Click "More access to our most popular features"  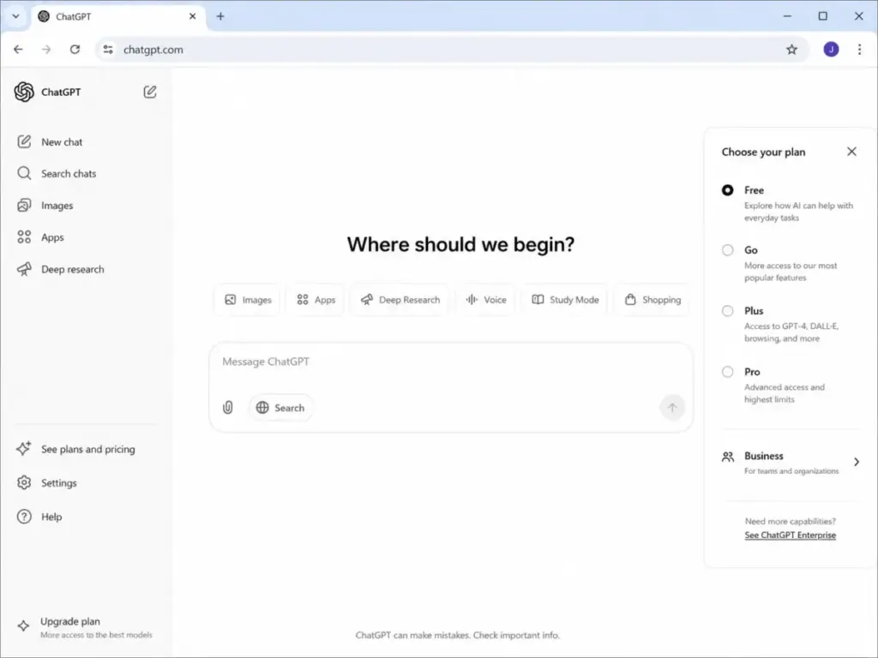click(x=791, y=272)
